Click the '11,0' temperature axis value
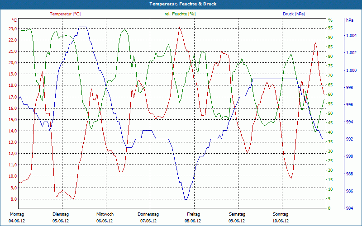 (x=13, y=165)
